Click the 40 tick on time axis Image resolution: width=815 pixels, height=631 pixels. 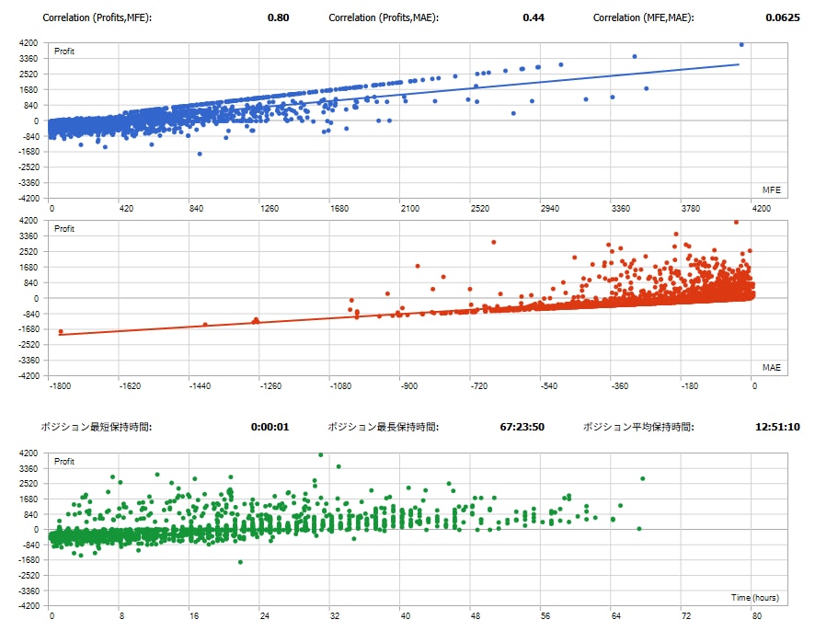click(406, 616)
